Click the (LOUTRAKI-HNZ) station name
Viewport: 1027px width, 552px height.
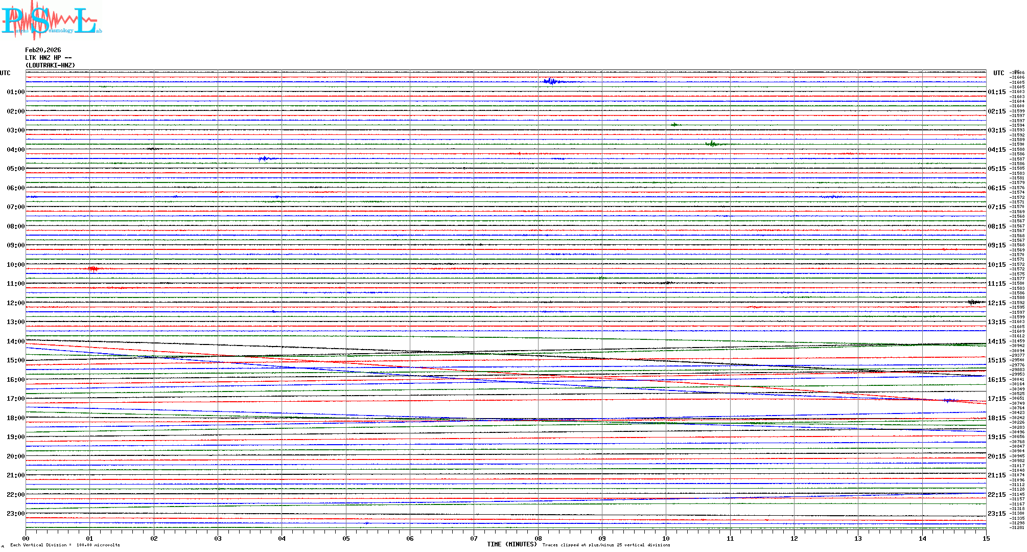(50, 65)
